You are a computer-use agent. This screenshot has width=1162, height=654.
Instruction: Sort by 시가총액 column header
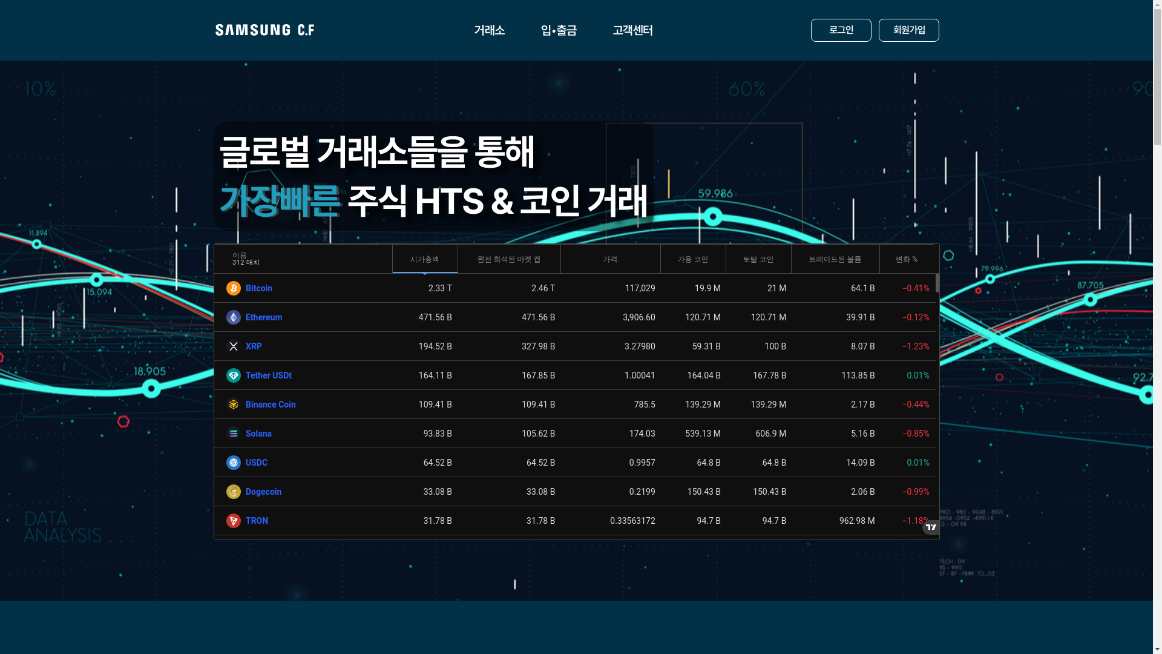point(425,259)
